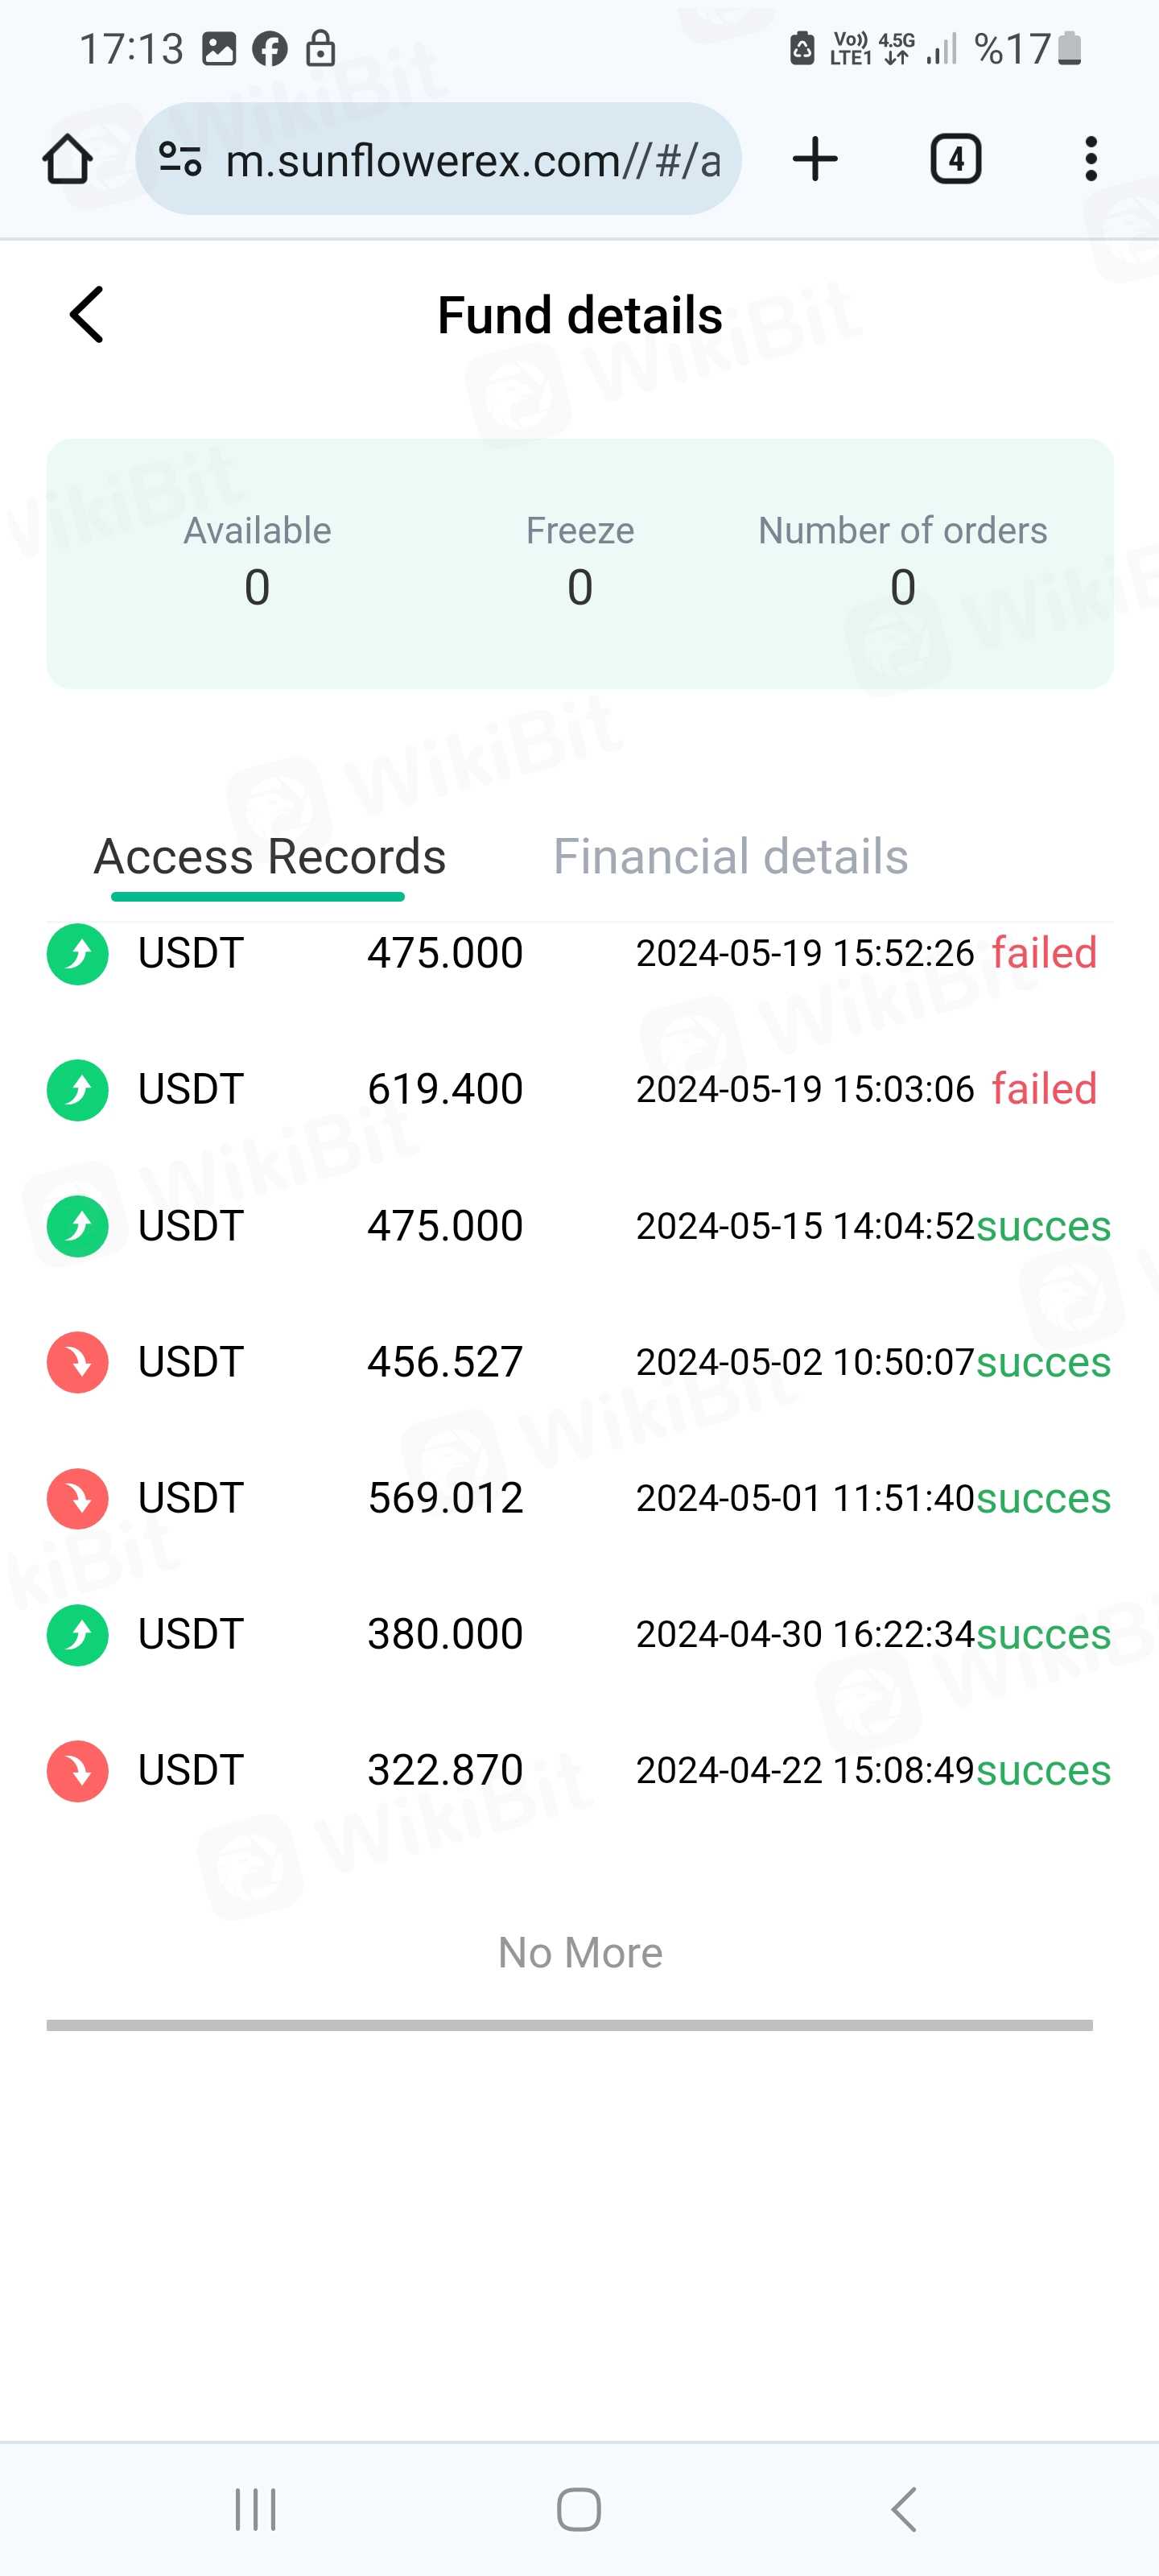Open a new browser tab
Screen dimensions: 1159x2576
pos(815,159)
